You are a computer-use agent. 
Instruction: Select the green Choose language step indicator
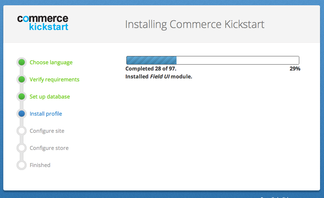coord(21,62)
